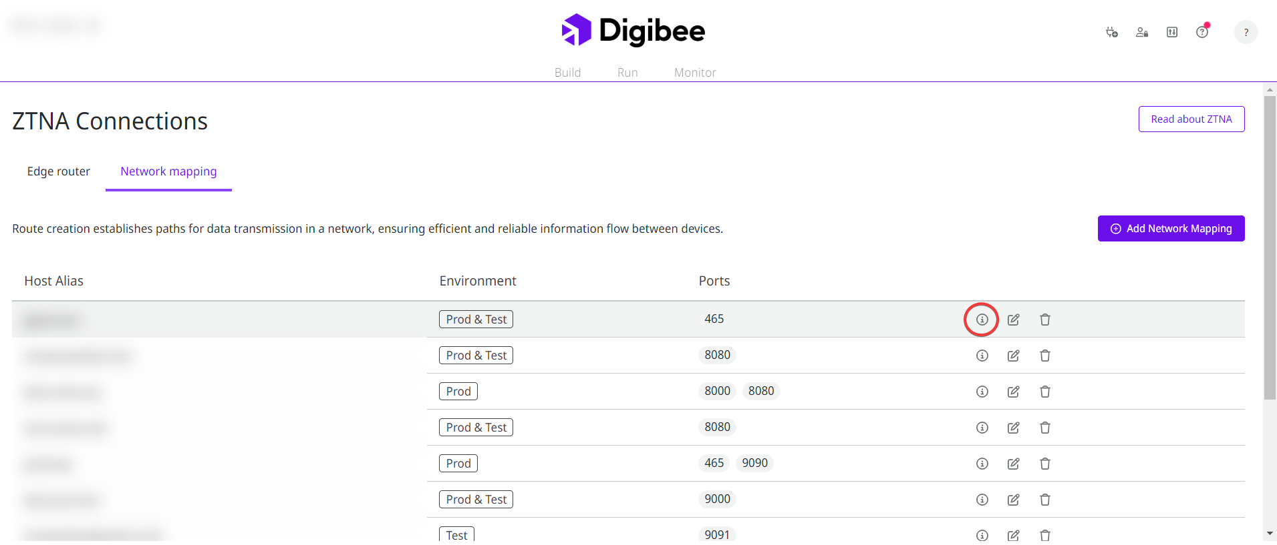Viewport: 1277px width, 545px height.
Task: Delete the first mapping with port 465
Action: pos(1045,320)
